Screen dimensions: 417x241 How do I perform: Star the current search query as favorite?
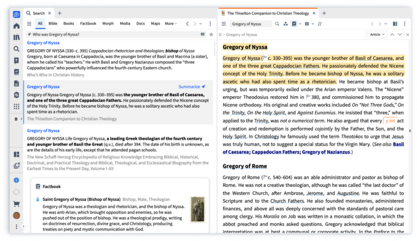[x=211, y=35]
